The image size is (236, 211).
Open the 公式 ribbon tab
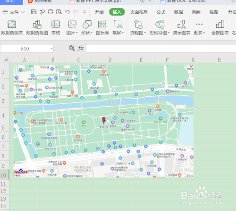tap(161, 12)
